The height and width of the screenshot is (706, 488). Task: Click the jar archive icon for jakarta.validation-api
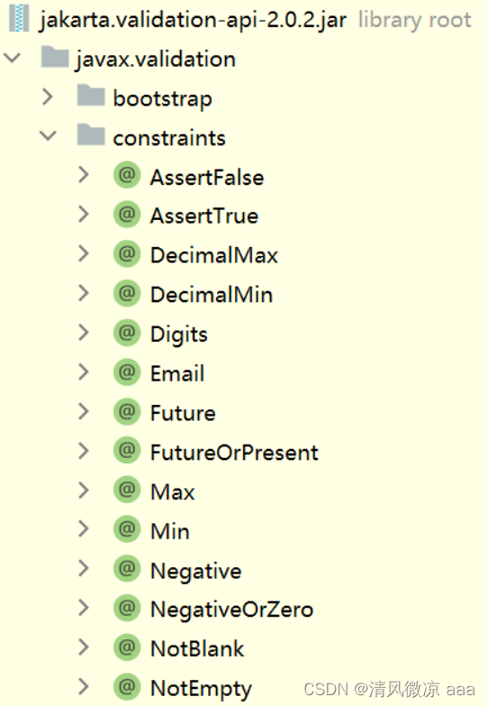(x=19, y=18)
